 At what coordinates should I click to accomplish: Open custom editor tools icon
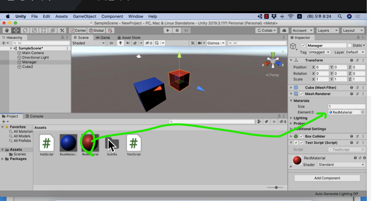click(x=62, y=30)
